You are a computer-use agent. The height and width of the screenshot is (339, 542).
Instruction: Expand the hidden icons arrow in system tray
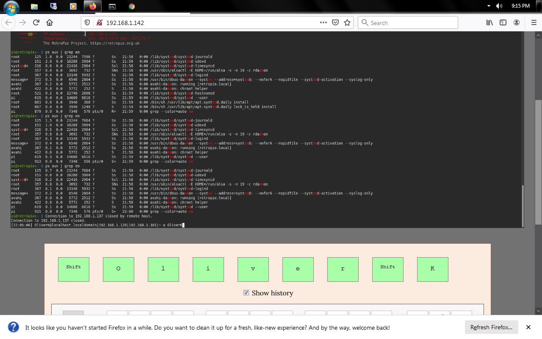point(488,6)
